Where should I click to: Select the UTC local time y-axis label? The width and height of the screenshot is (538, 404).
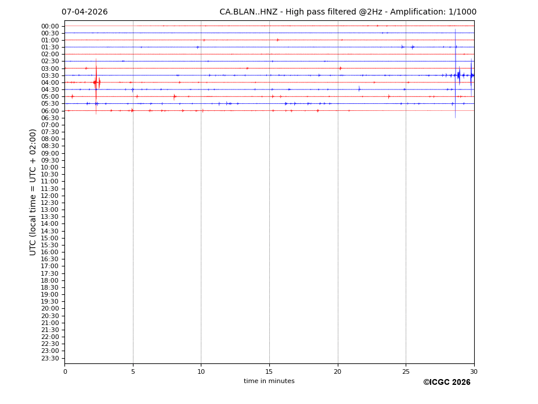point(34,192)
